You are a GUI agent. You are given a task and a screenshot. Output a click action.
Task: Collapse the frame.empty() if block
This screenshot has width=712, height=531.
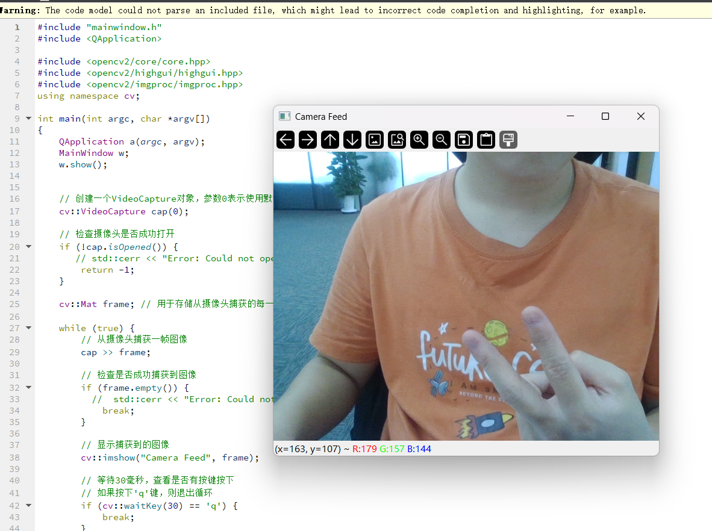(x=28, y=387)
